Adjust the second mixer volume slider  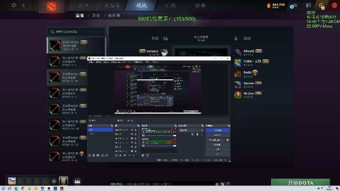pyautogui.click(x=161, y=146)
